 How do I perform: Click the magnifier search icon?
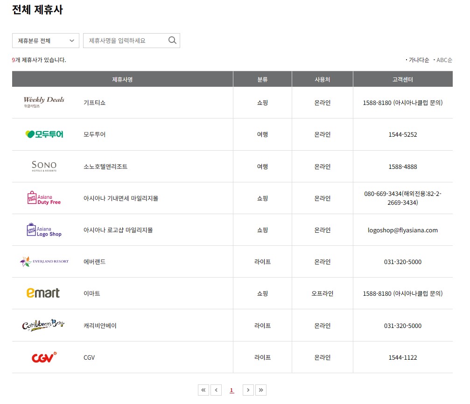[172, 40]
